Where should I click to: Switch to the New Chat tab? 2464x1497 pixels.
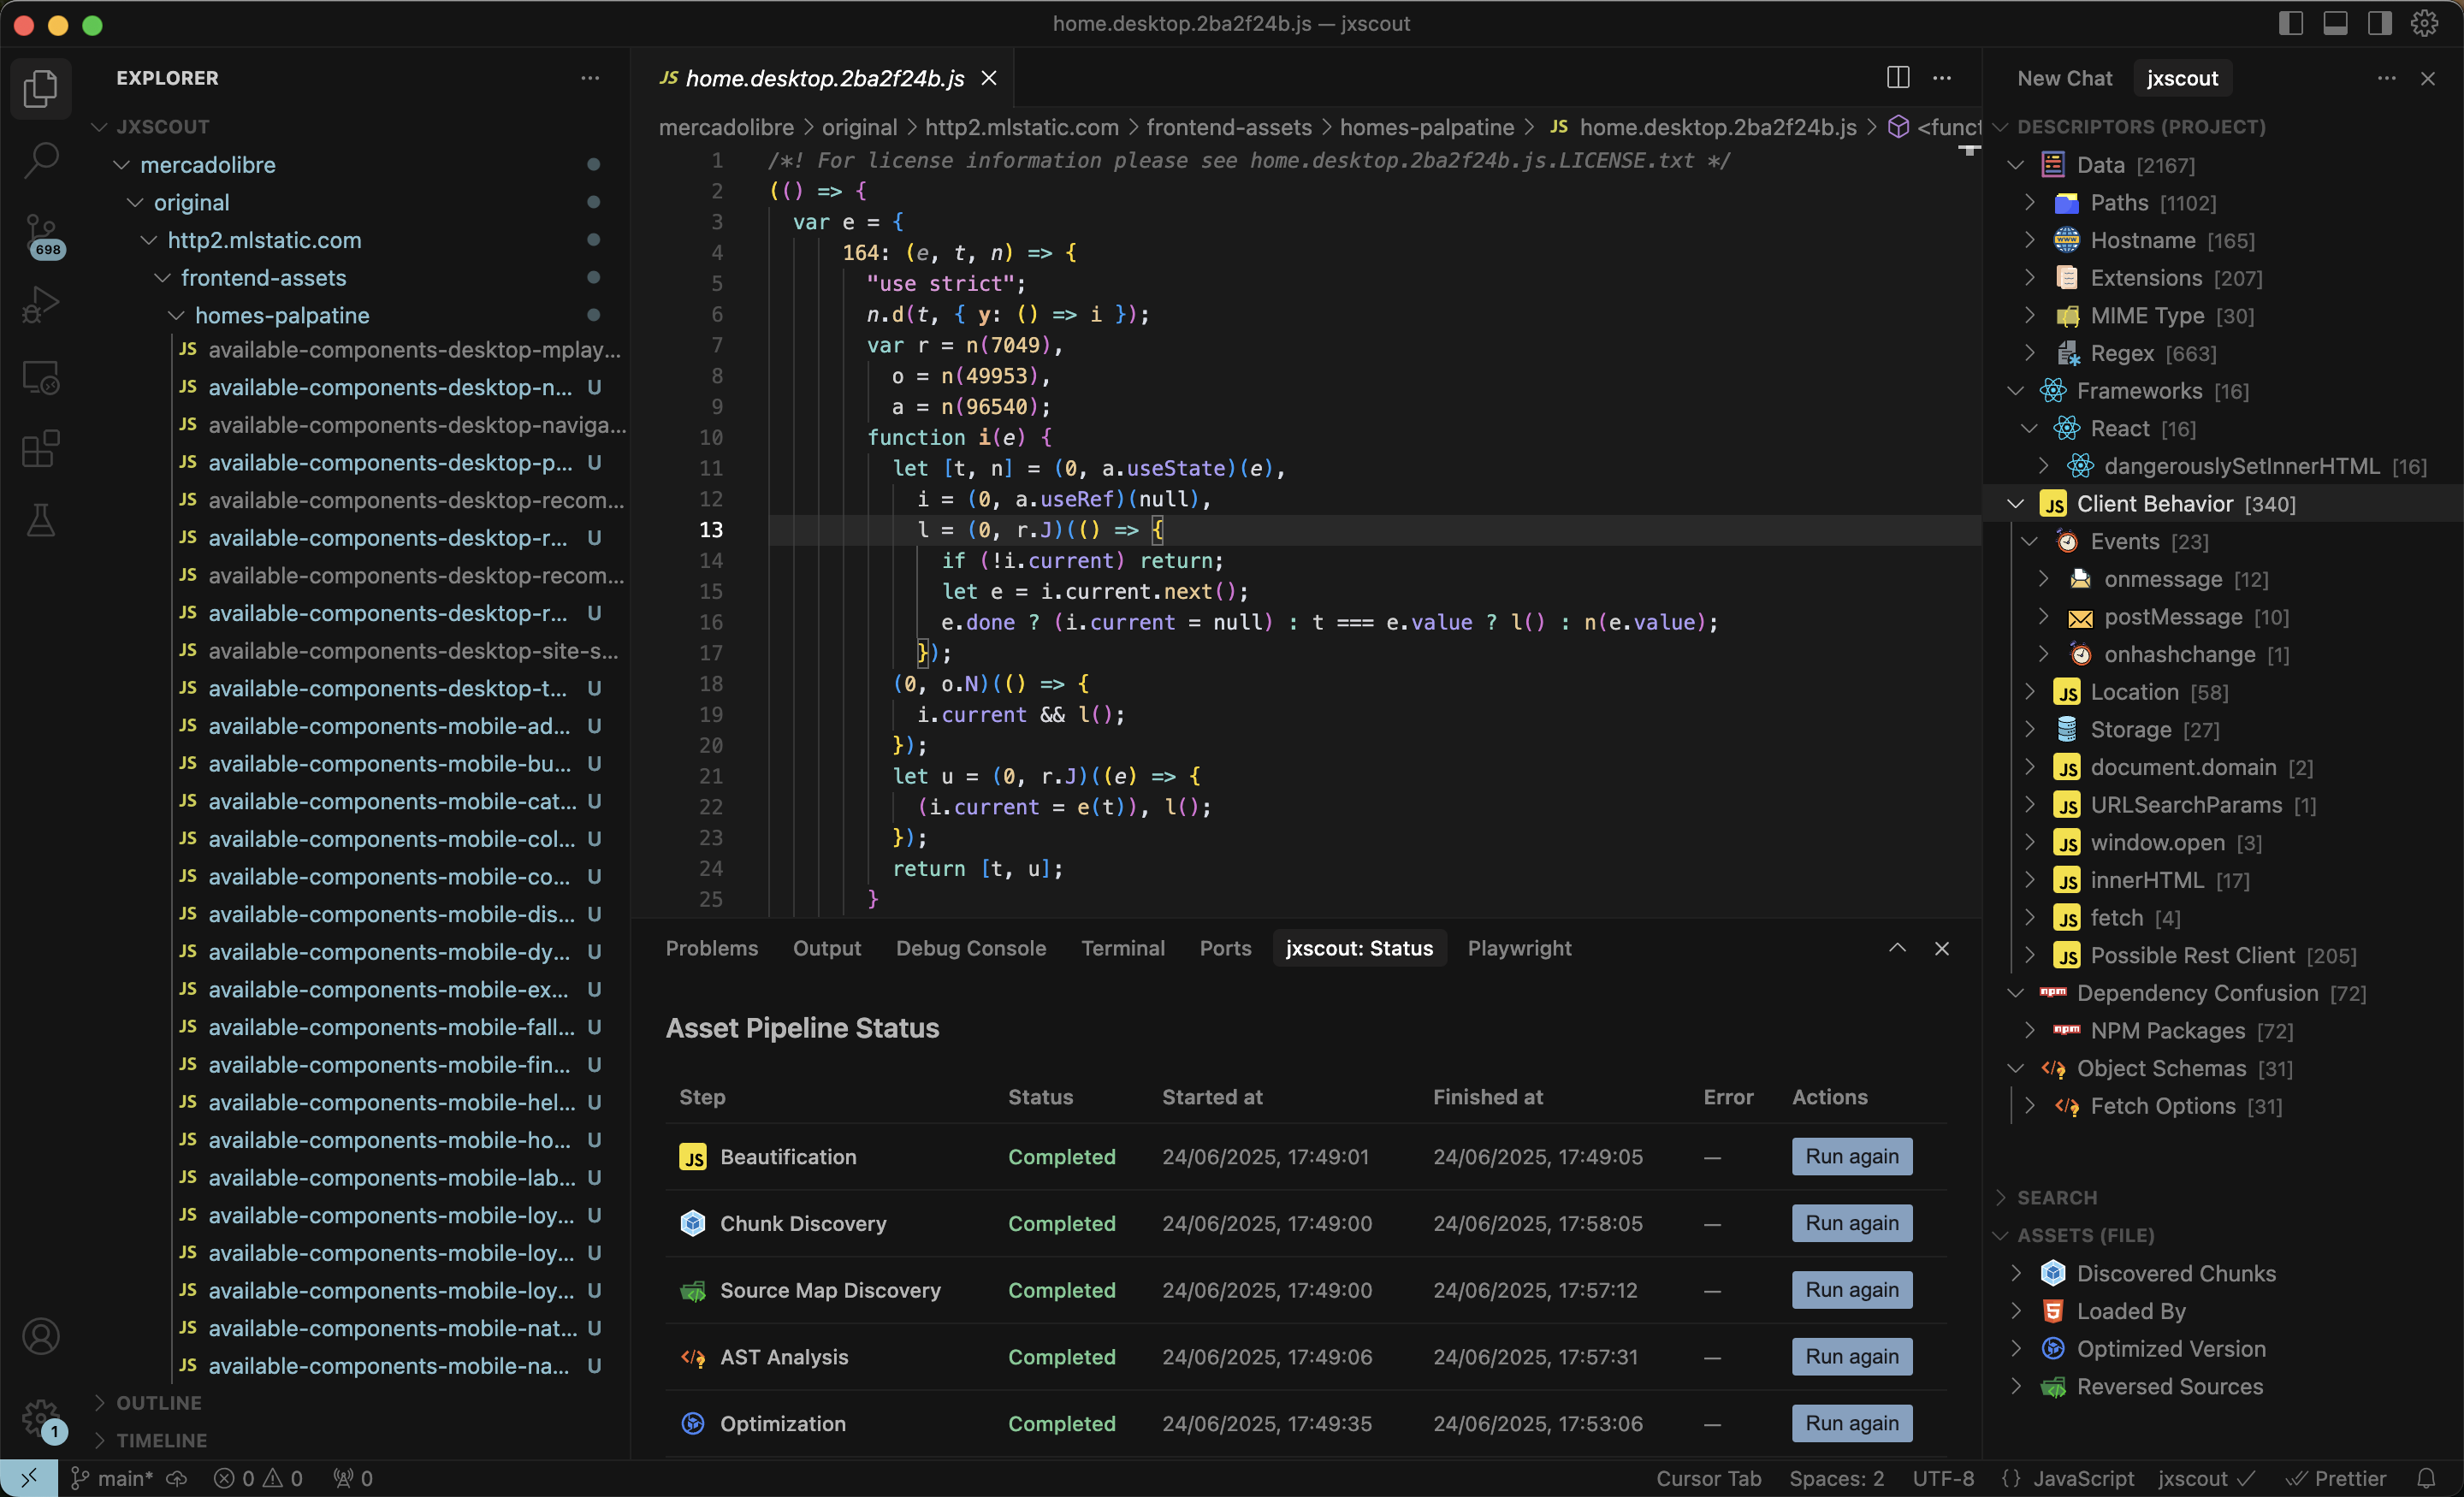click(2064, 78)
